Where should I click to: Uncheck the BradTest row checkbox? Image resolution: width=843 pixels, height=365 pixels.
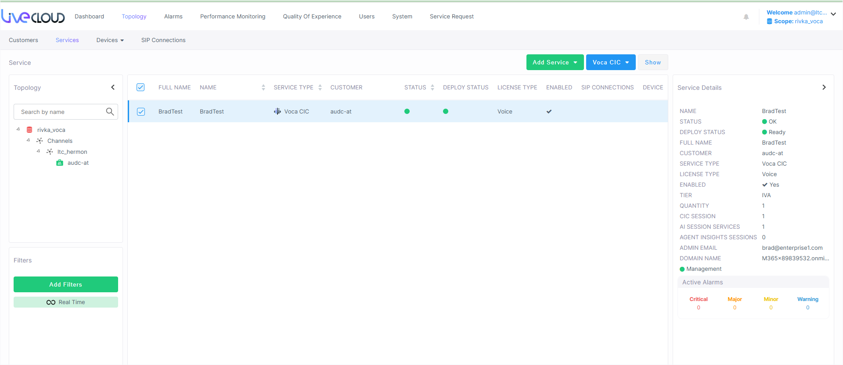pos(141,111)
